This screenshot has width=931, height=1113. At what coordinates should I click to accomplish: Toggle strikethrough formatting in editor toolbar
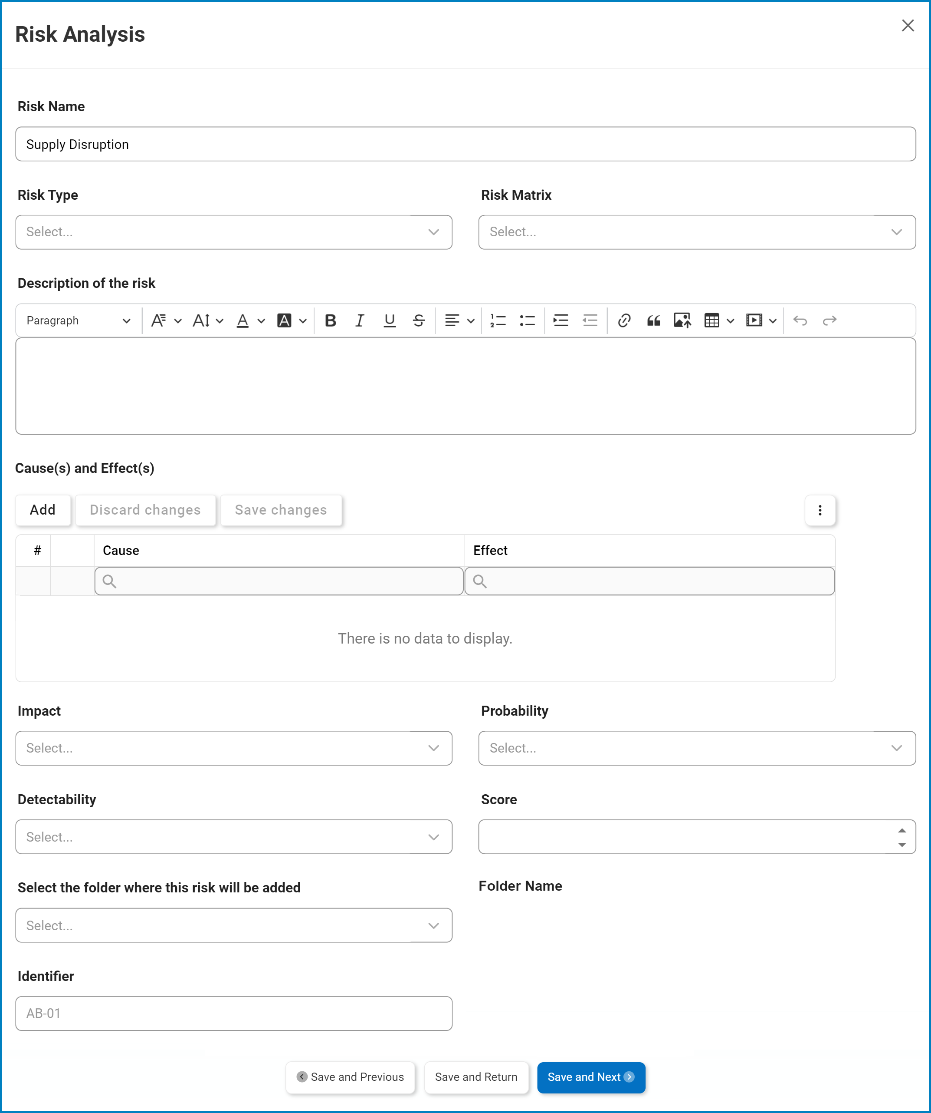click(x=419, y=320)
